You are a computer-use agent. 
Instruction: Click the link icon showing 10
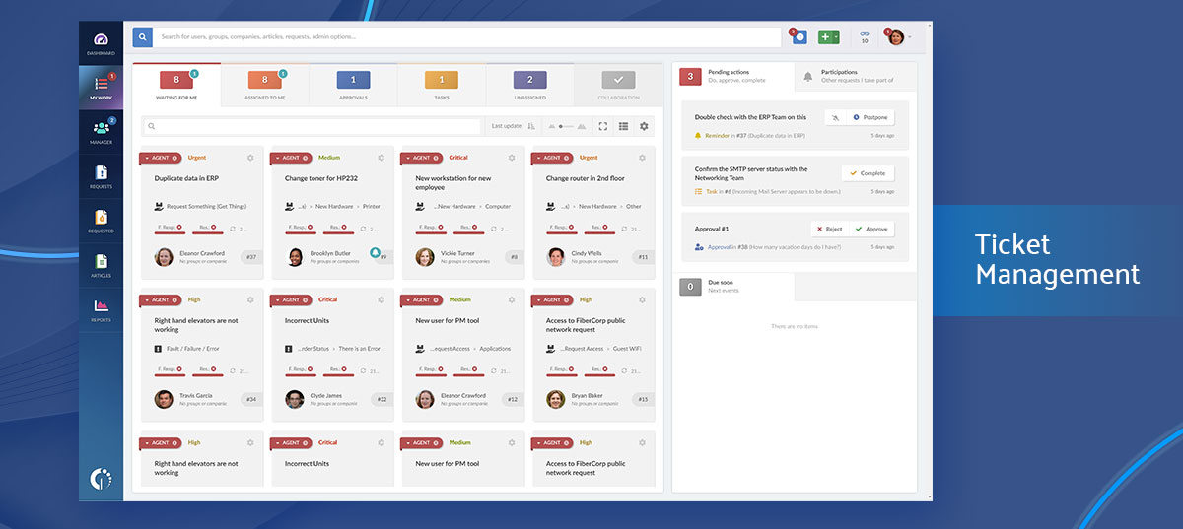point(865,36)
